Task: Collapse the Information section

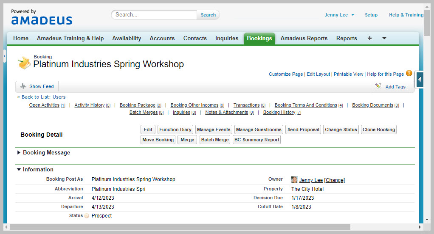Action: [19, 170]
